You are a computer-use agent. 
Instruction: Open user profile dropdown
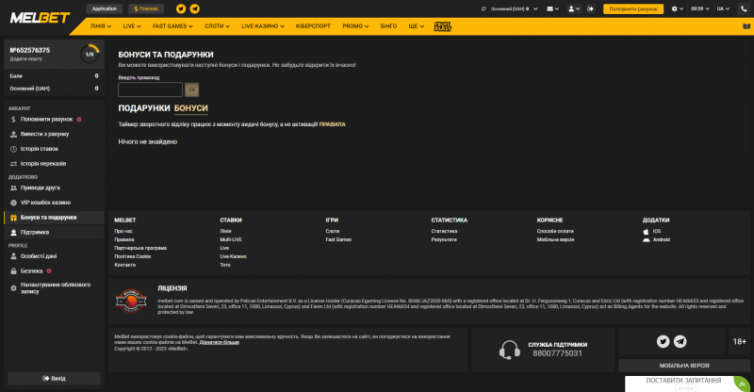[x=574, y=8]
